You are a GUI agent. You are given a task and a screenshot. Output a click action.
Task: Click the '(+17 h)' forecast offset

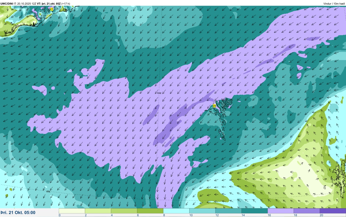tap(66, 4)
